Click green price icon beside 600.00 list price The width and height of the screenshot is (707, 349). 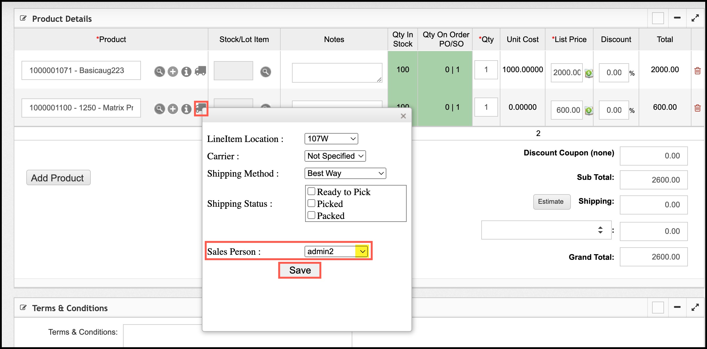[588, 111]
